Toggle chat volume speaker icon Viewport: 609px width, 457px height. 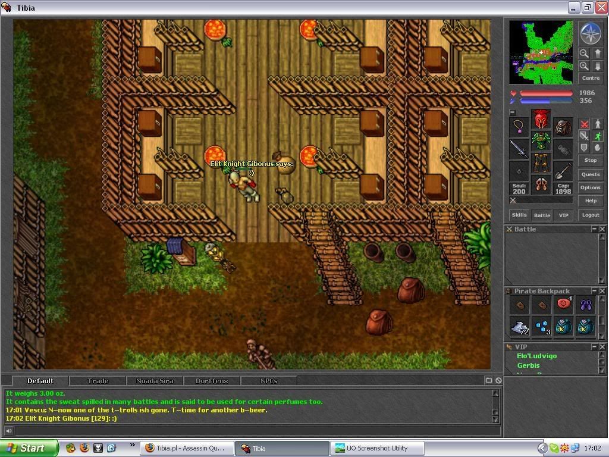[x=8, y=431]
